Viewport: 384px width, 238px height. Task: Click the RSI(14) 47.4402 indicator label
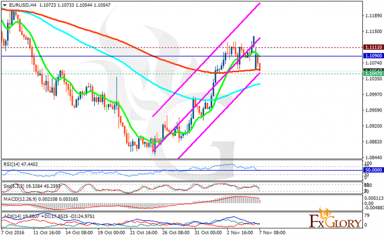21,164
